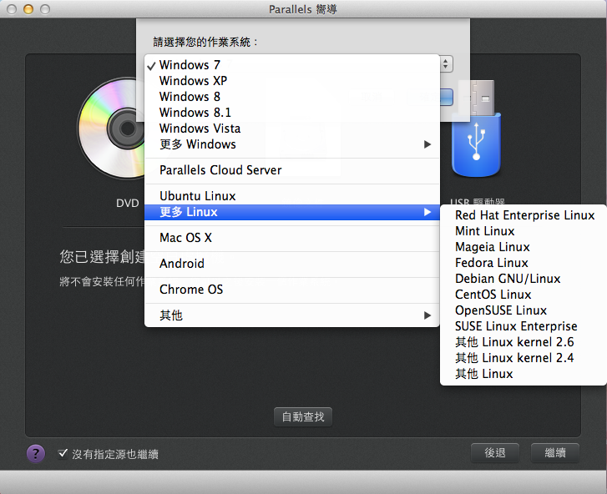Close the Parallels wizard window
Viewport: 607px width, 494px height.
pyautogui.click(x=12, y=9)
